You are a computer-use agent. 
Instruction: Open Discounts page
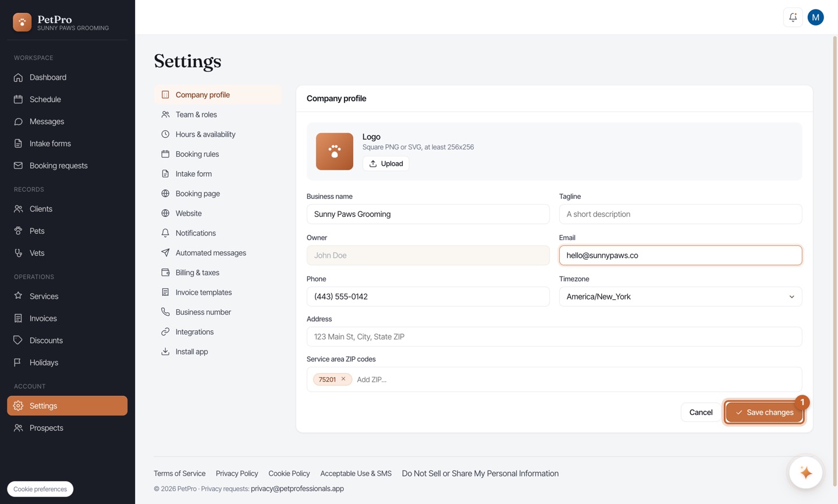coord(68,340)
